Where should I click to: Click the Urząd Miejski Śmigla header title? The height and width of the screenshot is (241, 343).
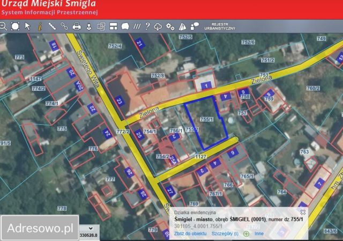tap(49, 4)
